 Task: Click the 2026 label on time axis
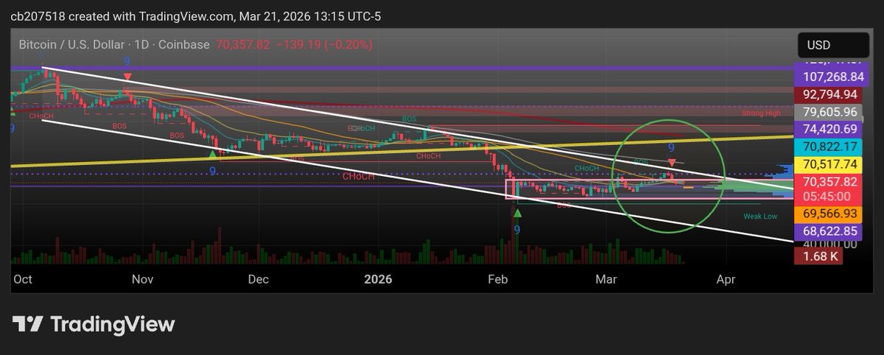pos(378,279)
